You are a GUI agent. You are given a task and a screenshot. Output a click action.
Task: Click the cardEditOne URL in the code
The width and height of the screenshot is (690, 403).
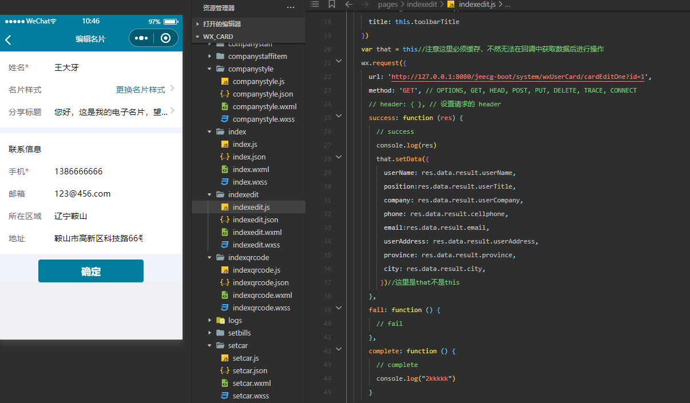click(x=518, y=77)
